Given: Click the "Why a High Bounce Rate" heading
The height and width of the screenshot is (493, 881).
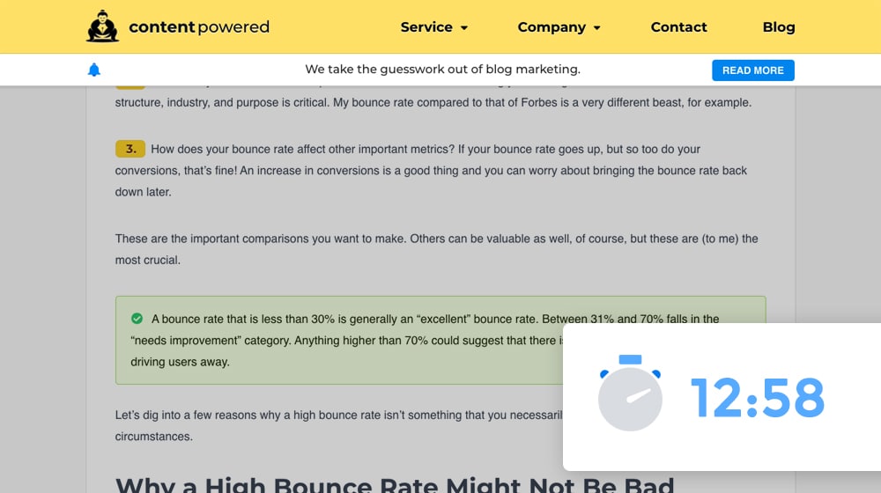Looking at the screenshot, I should click(x=394, y=483).
